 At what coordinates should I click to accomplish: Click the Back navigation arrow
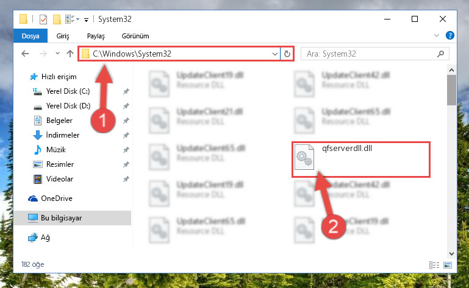25,54
